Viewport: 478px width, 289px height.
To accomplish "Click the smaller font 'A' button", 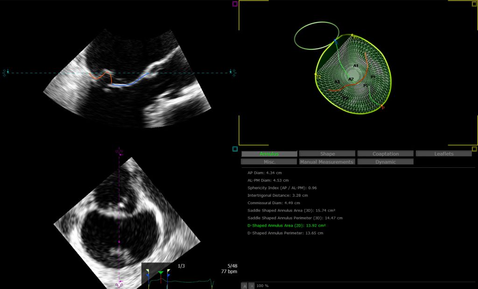I will [x=252, y=286].
